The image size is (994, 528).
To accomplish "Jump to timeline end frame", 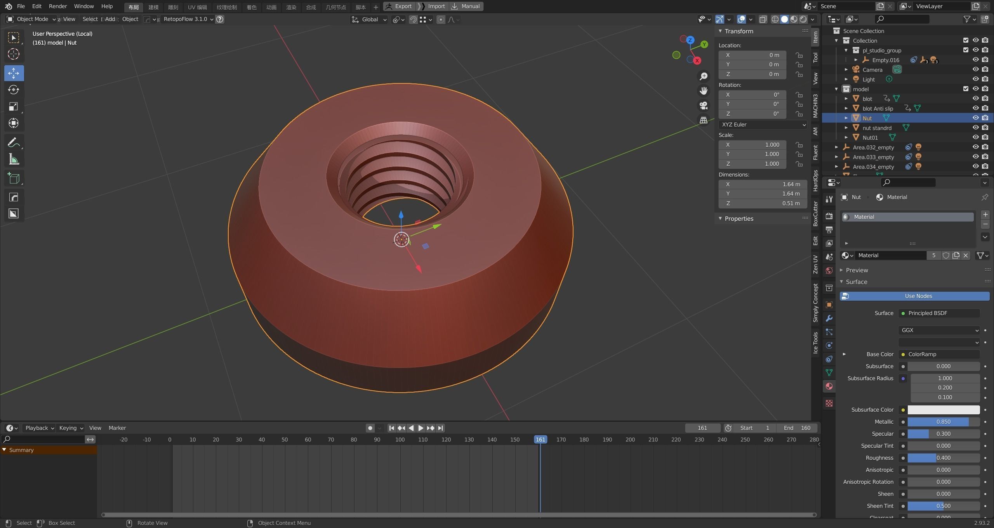I will pyautogui.click(x=440, y=428).
